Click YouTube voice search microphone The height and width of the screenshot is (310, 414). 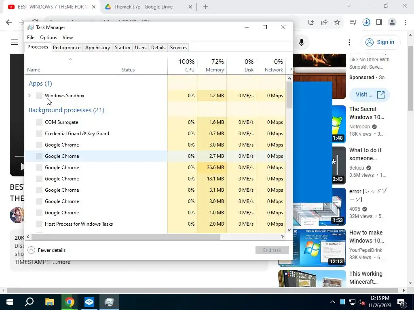(302, 42)
